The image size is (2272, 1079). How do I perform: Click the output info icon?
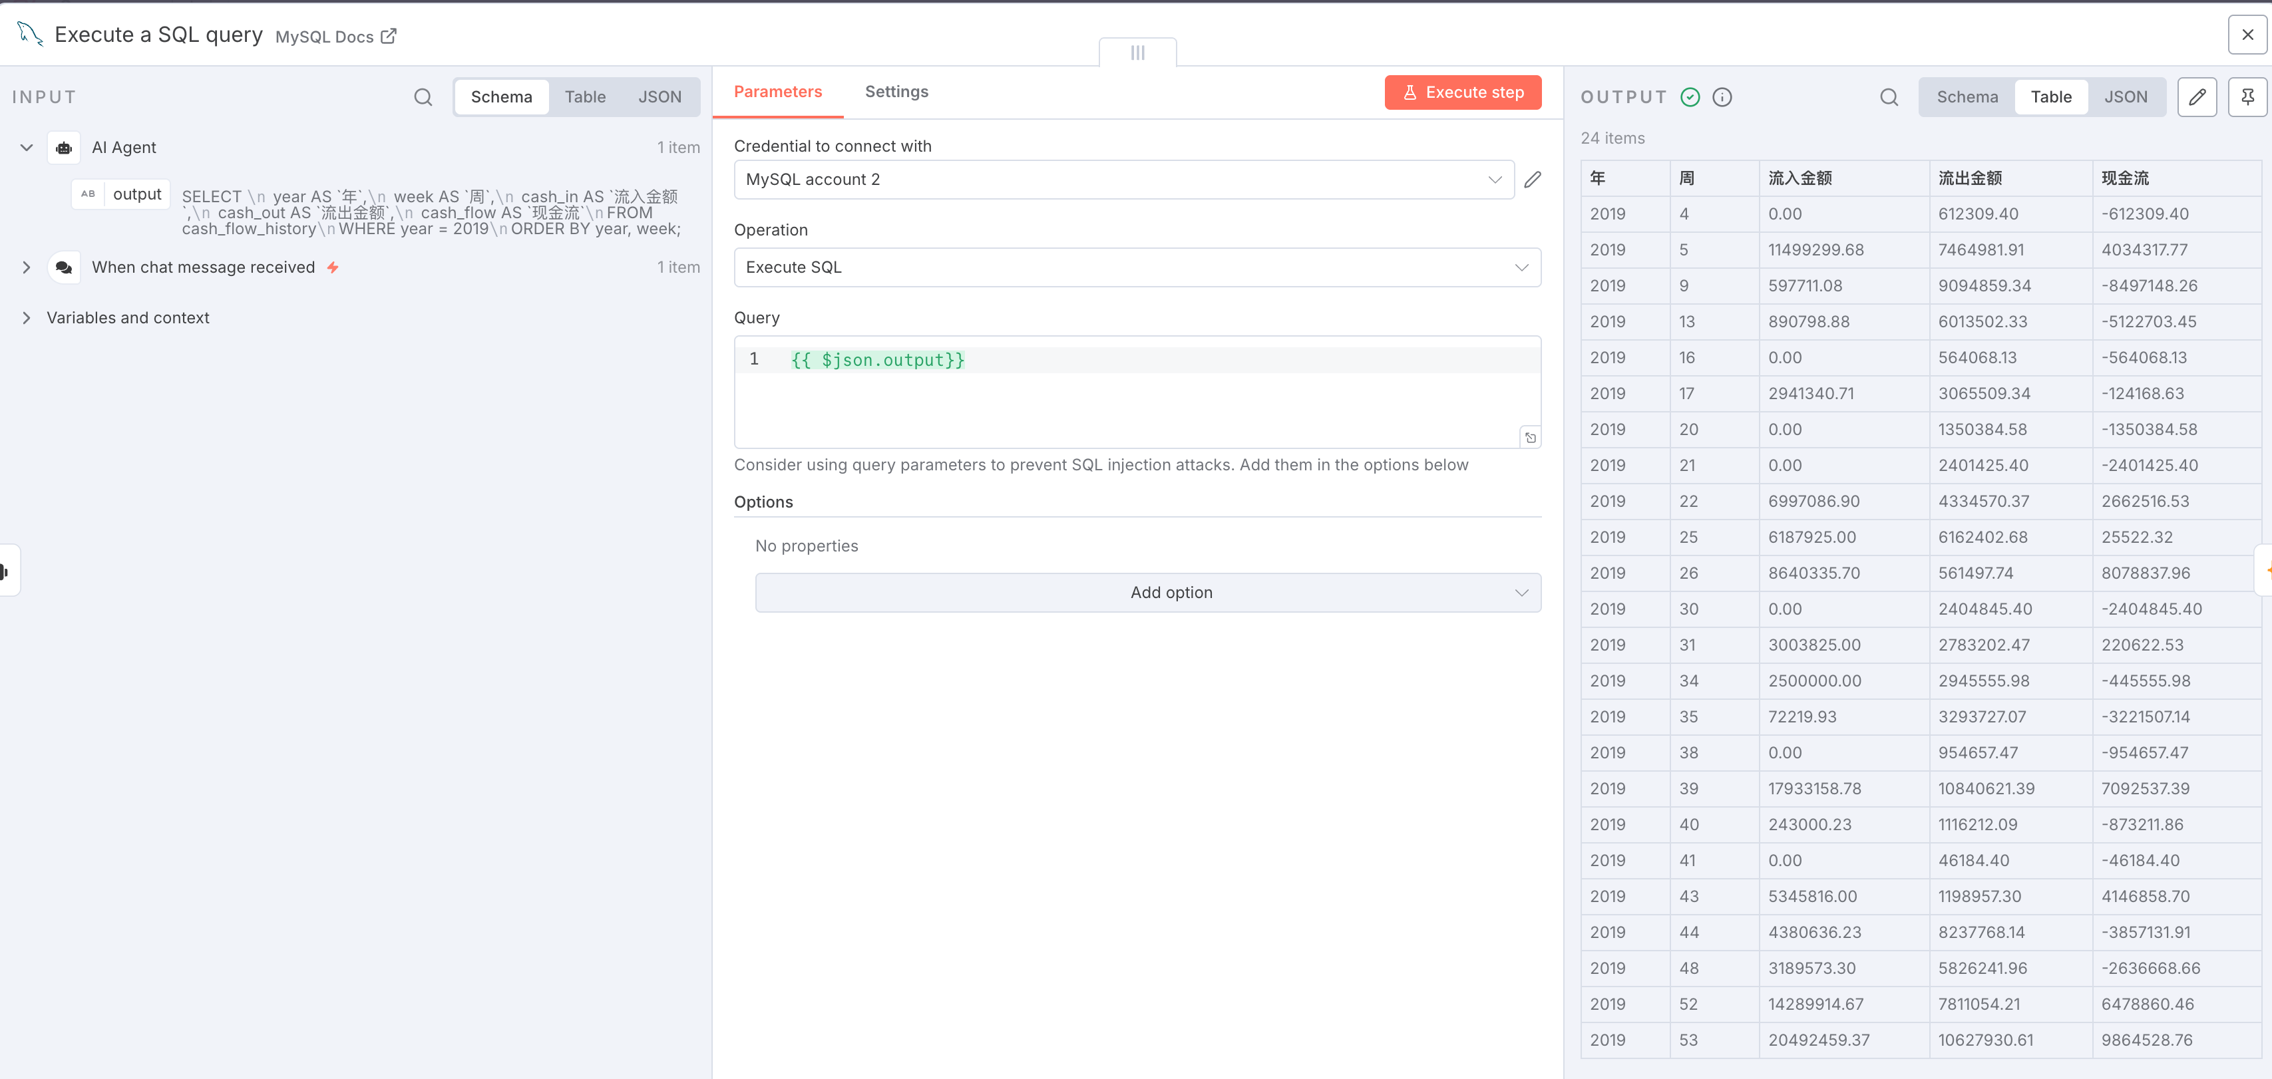click(x=1722, y=97)
